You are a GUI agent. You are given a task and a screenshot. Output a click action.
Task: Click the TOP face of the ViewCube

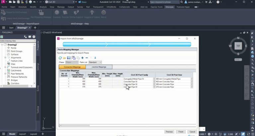pyautogui.click(x=238, y=46)
